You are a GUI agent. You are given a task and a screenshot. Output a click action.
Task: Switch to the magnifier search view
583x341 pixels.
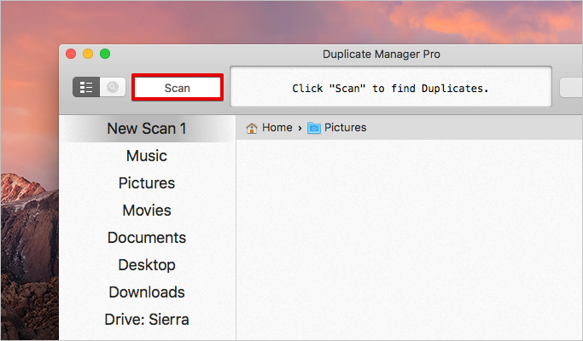click(x=113, y=87)
